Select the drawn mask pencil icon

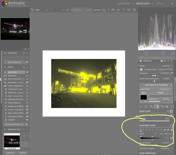(151, 106)
